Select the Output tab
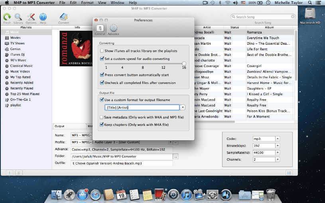 tap(69, 126)
